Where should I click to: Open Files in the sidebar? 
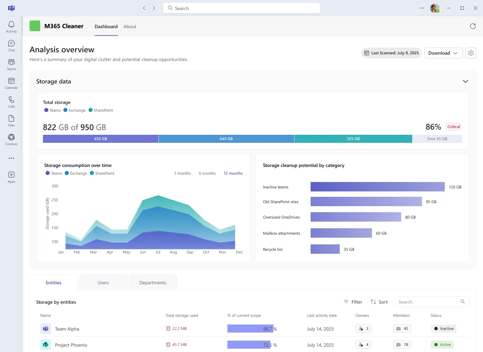pos(11,121)
